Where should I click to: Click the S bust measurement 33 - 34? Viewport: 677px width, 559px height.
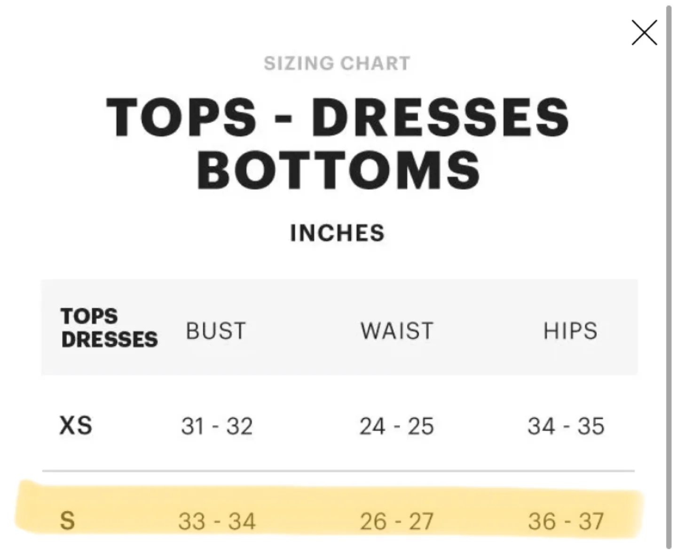coord(217,521)
